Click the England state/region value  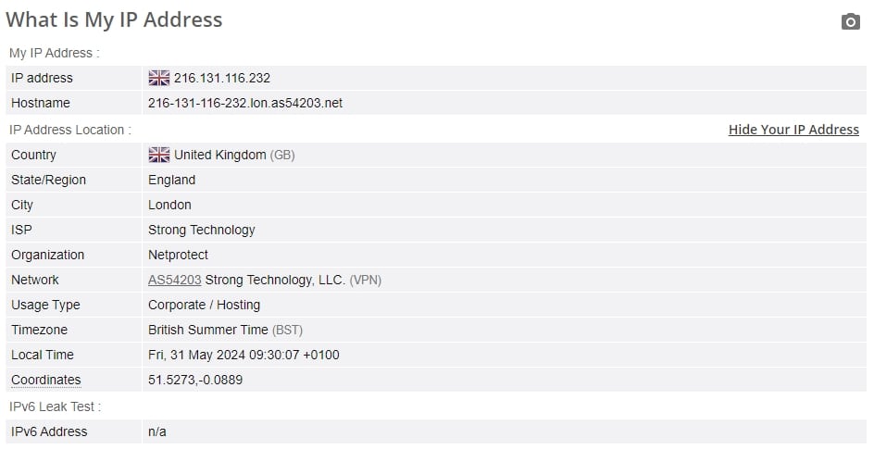pyautogui.click(x=171, y=181)
